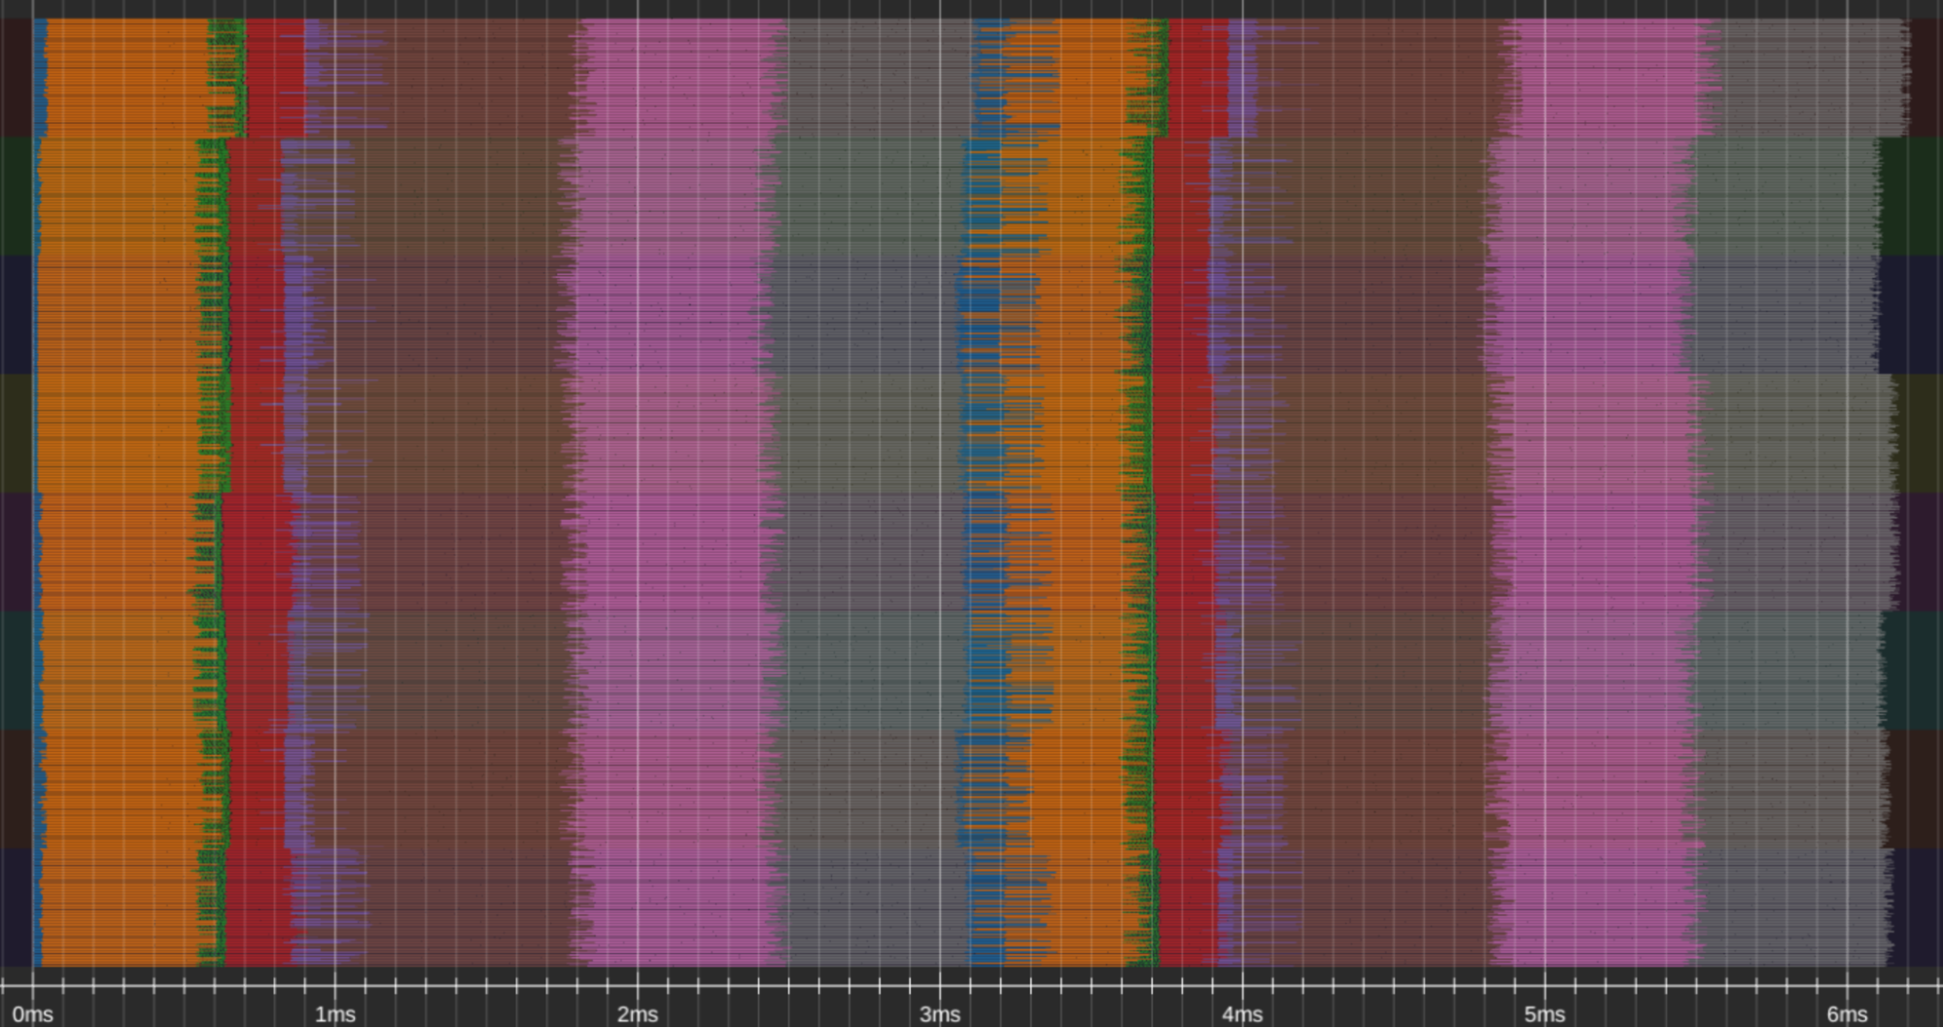
Task: Select the 2ms label on the time ruler
Action: [637, 1012]
